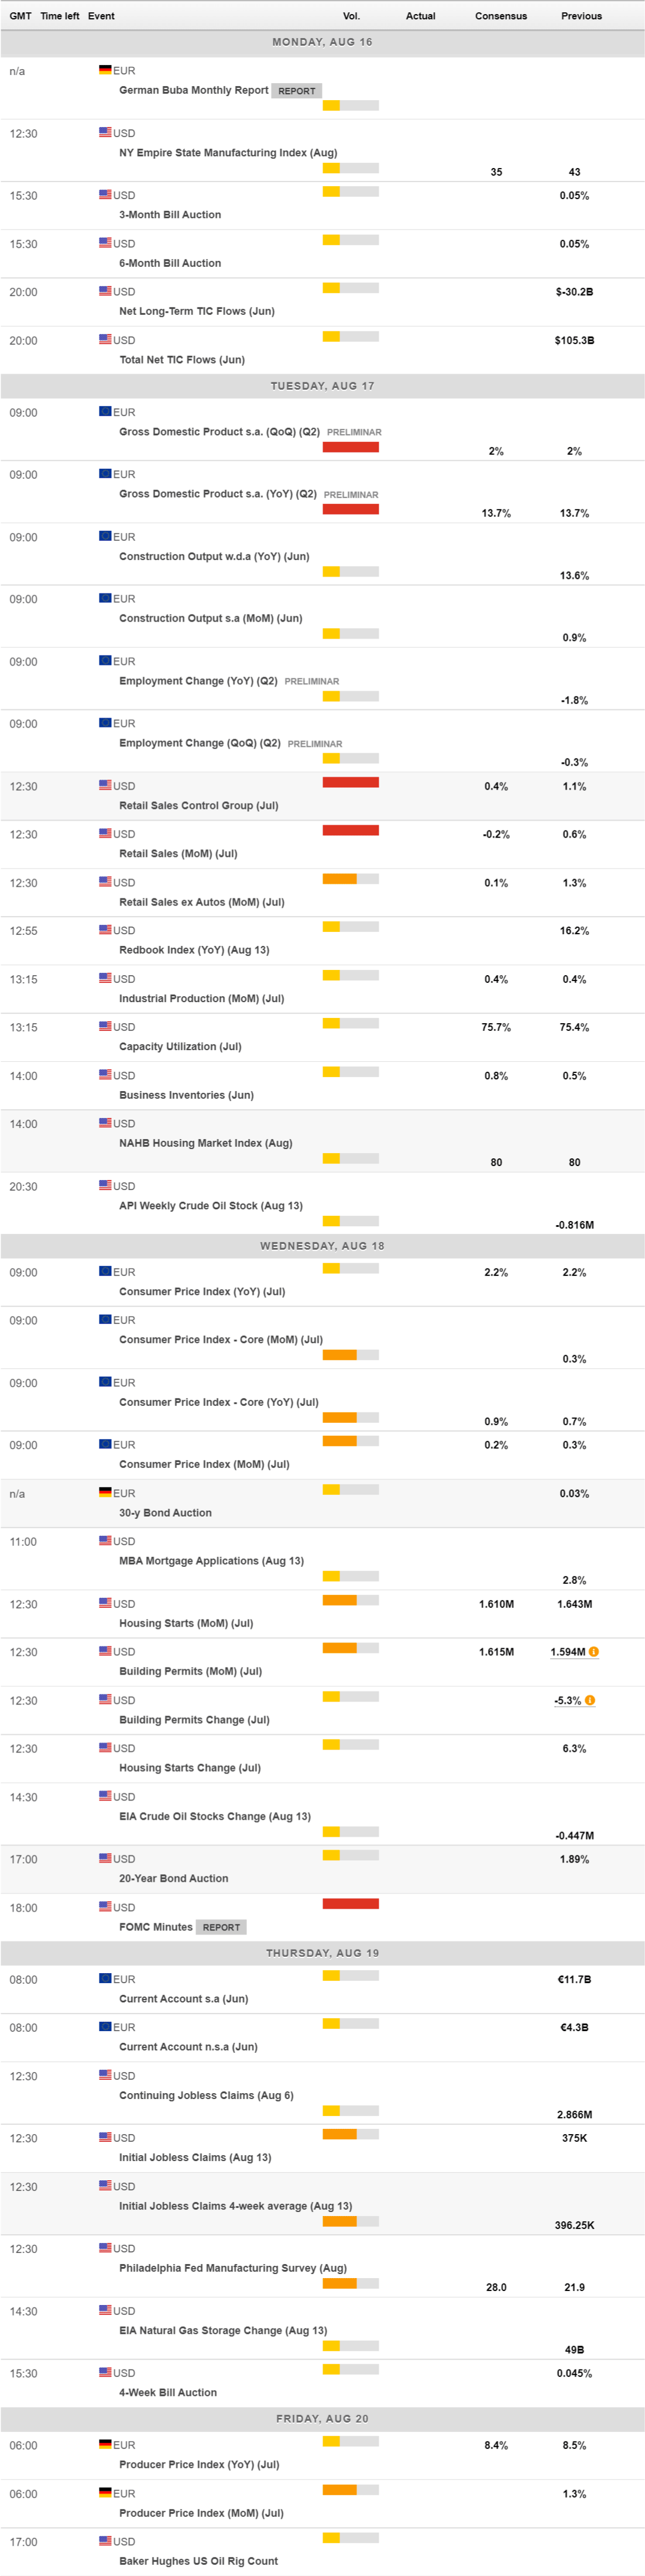
Task: Click German flag for Producer Price Index YoY
Action: (105, 2444)
